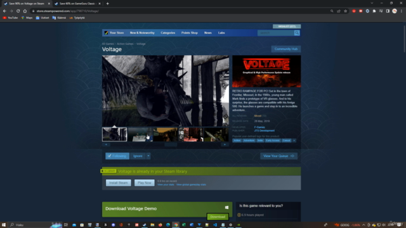Viewport: 406px width, 228px height.
Task: Click the thumbnail strip right arrow
Action: coord(225,144)
